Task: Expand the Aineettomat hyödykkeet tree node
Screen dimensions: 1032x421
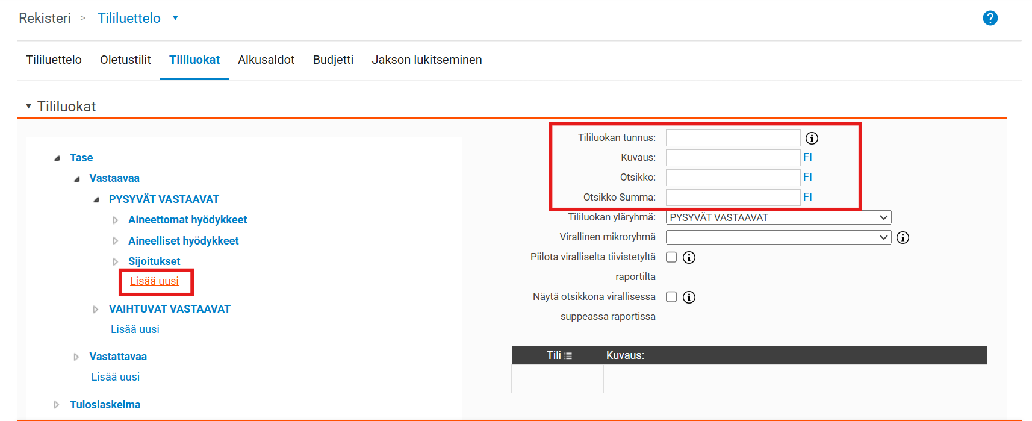Action: pyautogui.click(x=116, y=220)
